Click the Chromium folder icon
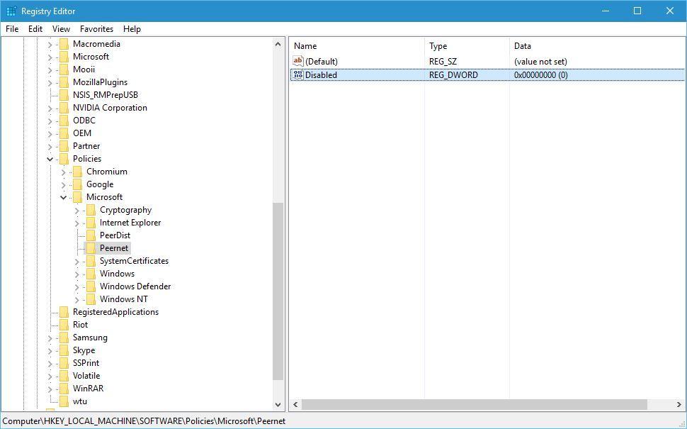Image resolution: width=687 pixels, height=429 pixels. 77,172
